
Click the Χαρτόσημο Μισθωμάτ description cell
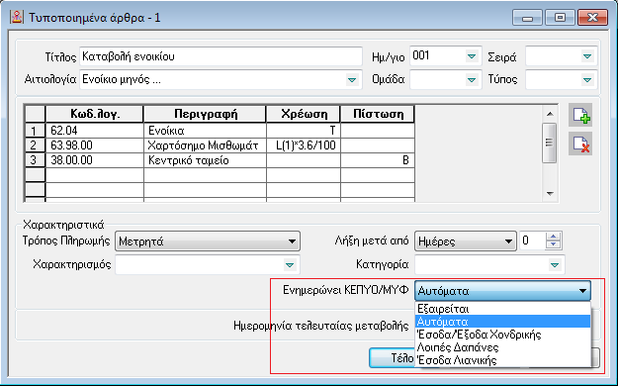(x=206, y=145)
